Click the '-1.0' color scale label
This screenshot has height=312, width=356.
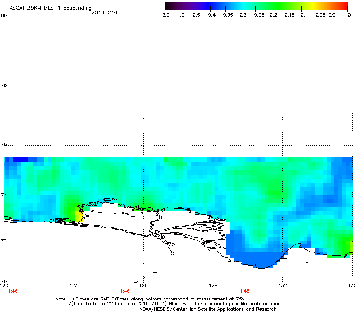point(179,15)
